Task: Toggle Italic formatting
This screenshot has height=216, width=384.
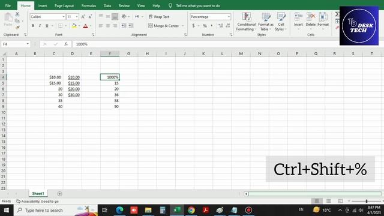Action: [40, 26]
